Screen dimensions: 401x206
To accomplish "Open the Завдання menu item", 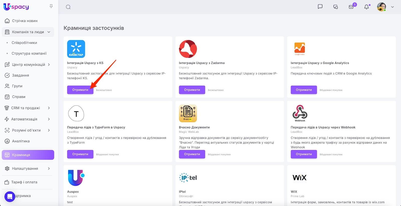I will coord(20,75).
